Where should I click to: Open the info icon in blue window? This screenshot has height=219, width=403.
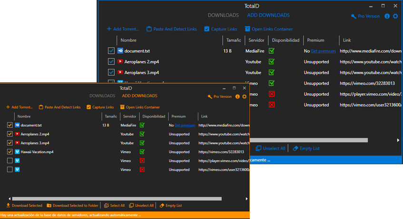click(387, 16)
